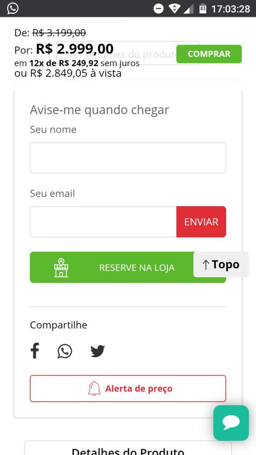Open WhatsApp notification in status bar
This screenshot has height=455, width=256.
13,8
